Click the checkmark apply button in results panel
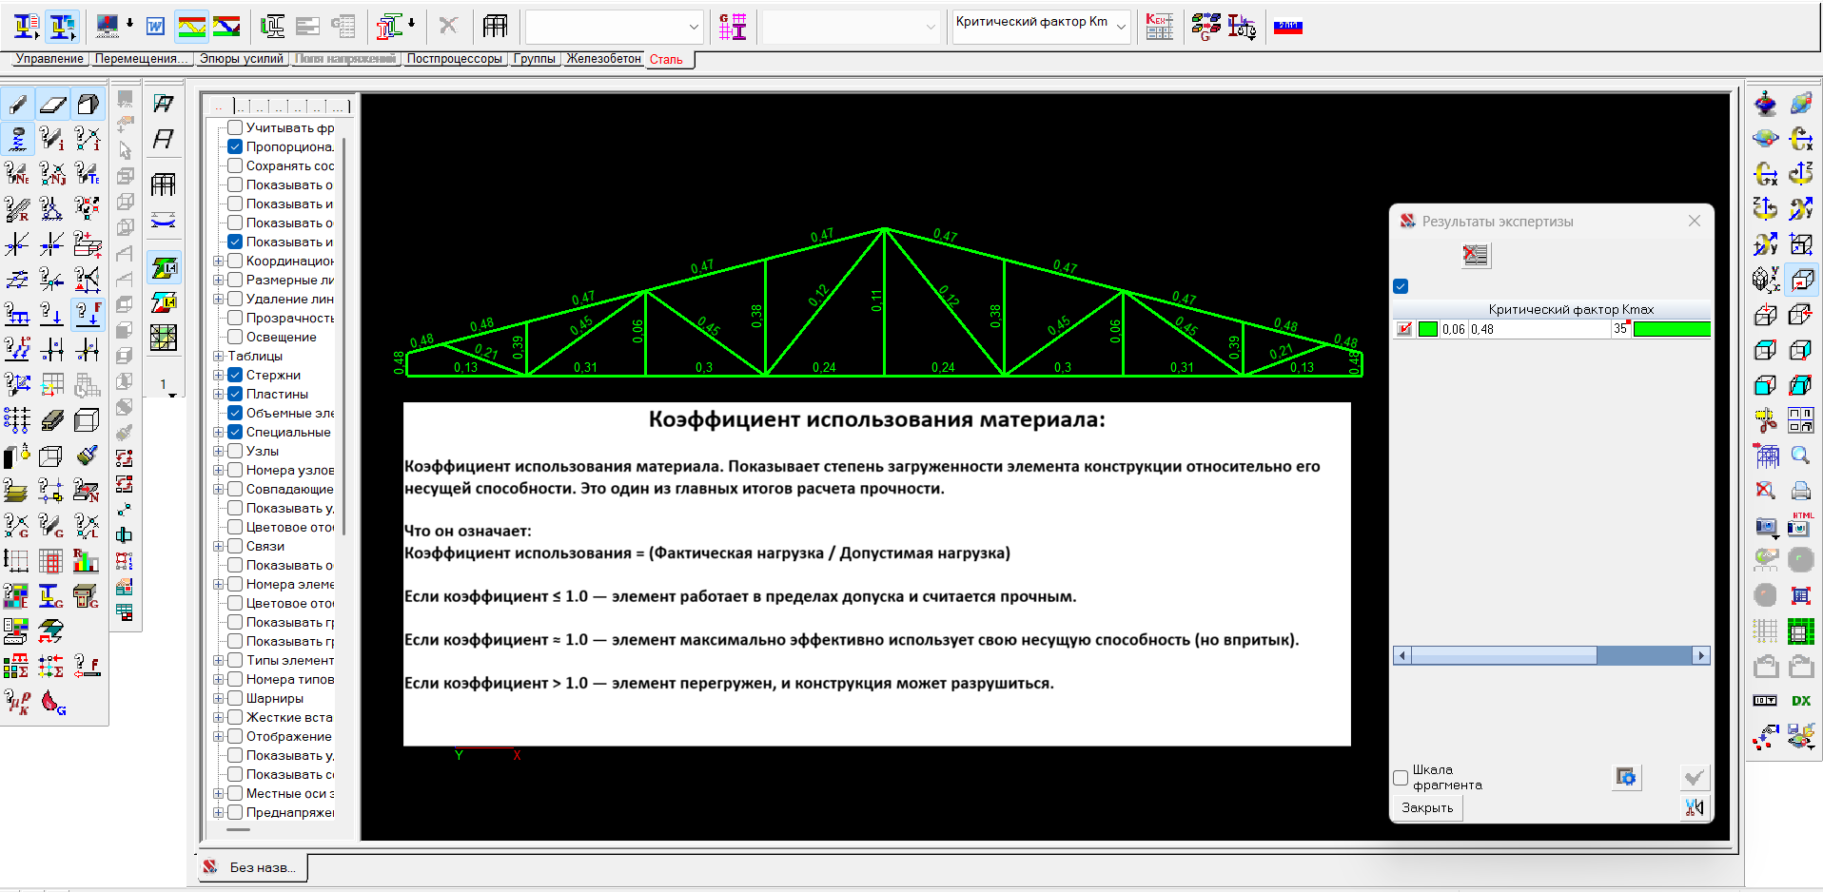Screen dimensions: 1823x892 tap(1694, 778)
